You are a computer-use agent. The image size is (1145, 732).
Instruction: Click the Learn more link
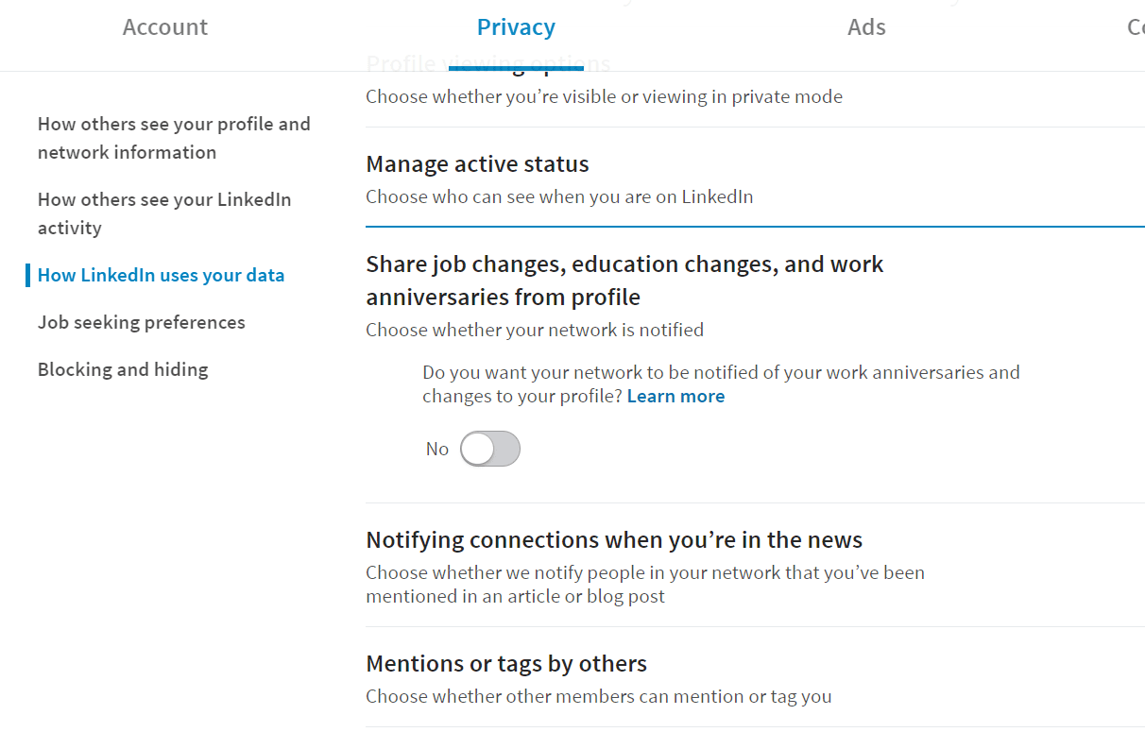point(675,397)
